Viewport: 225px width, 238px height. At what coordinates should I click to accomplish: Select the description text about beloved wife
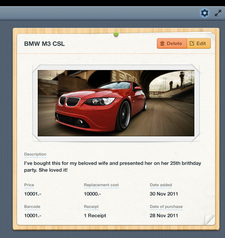[x=113, y=166]
